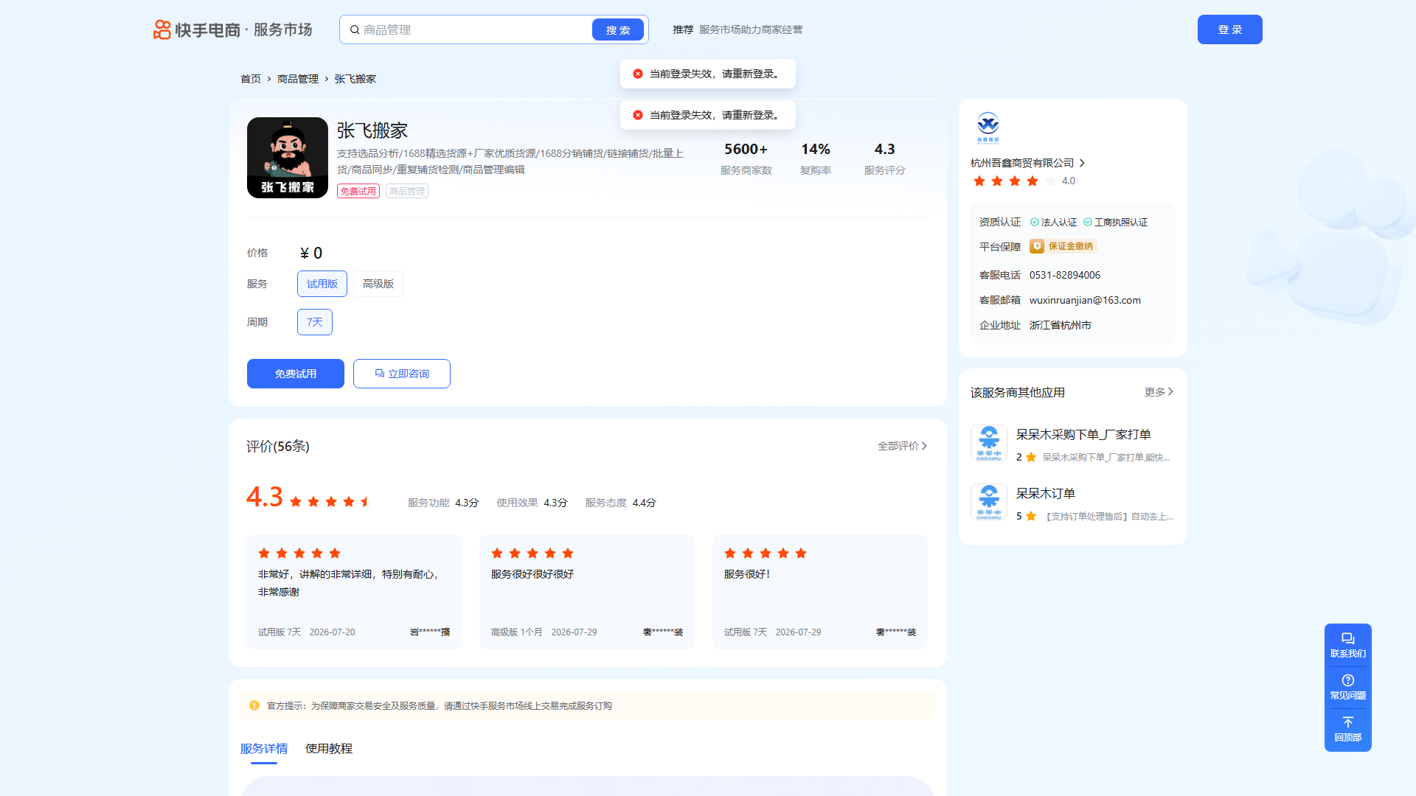Click the chat icon in 立即咨询 button
Screen dimensions: 1416x796
point(380,374)
